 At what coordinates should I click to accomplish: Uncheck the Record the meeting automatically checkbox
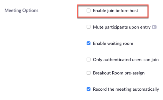[88, 89]
